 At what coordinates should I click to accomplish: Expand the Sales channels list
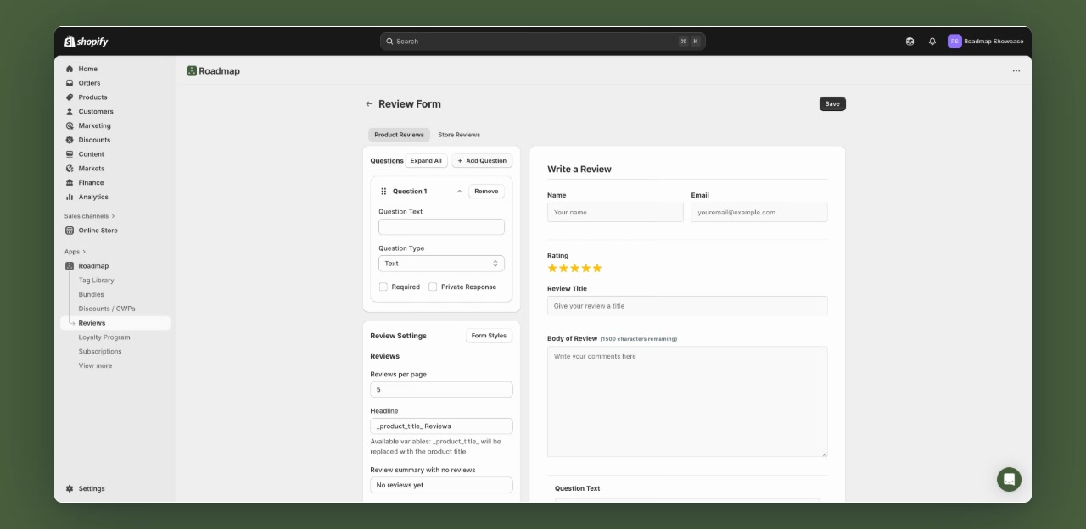[87, 215]
